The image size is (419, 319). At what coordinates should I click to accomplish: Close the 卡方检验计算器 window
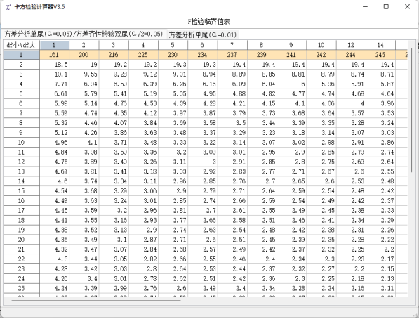pyautogui.click(x=407, y=7)
